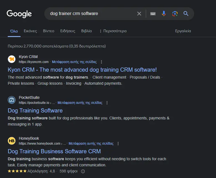Open the rating info icon

coord(83,171)
